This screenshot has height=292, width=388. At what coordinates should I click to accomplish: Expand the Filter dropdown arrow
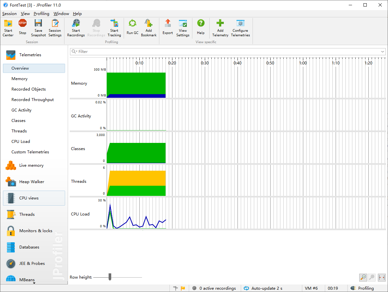tap(382, 52)
